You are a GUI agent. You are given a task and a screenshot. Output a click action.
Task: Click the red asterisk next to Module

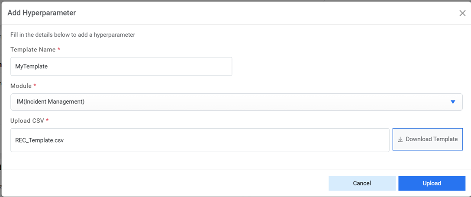pyautogui.click(x=35, y=86)
